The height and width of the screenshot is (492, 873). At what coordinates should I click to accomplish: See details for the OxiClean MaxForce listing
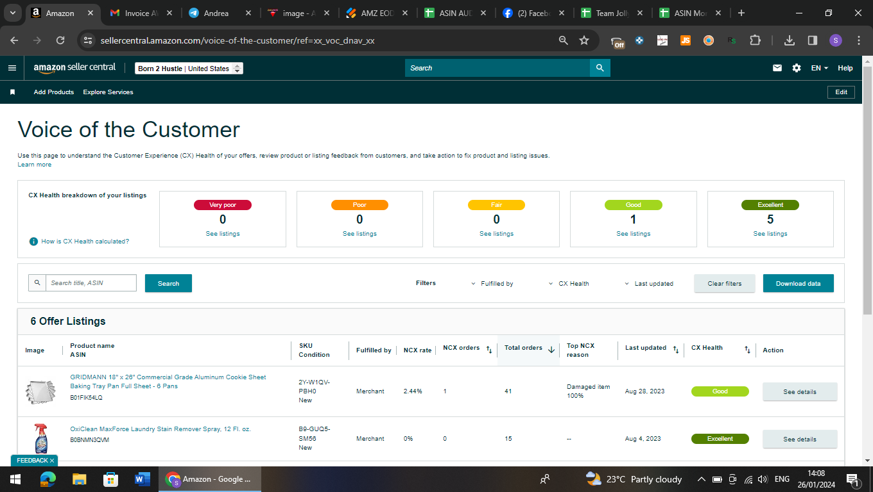pyautogui.click(x=800, y=439)
